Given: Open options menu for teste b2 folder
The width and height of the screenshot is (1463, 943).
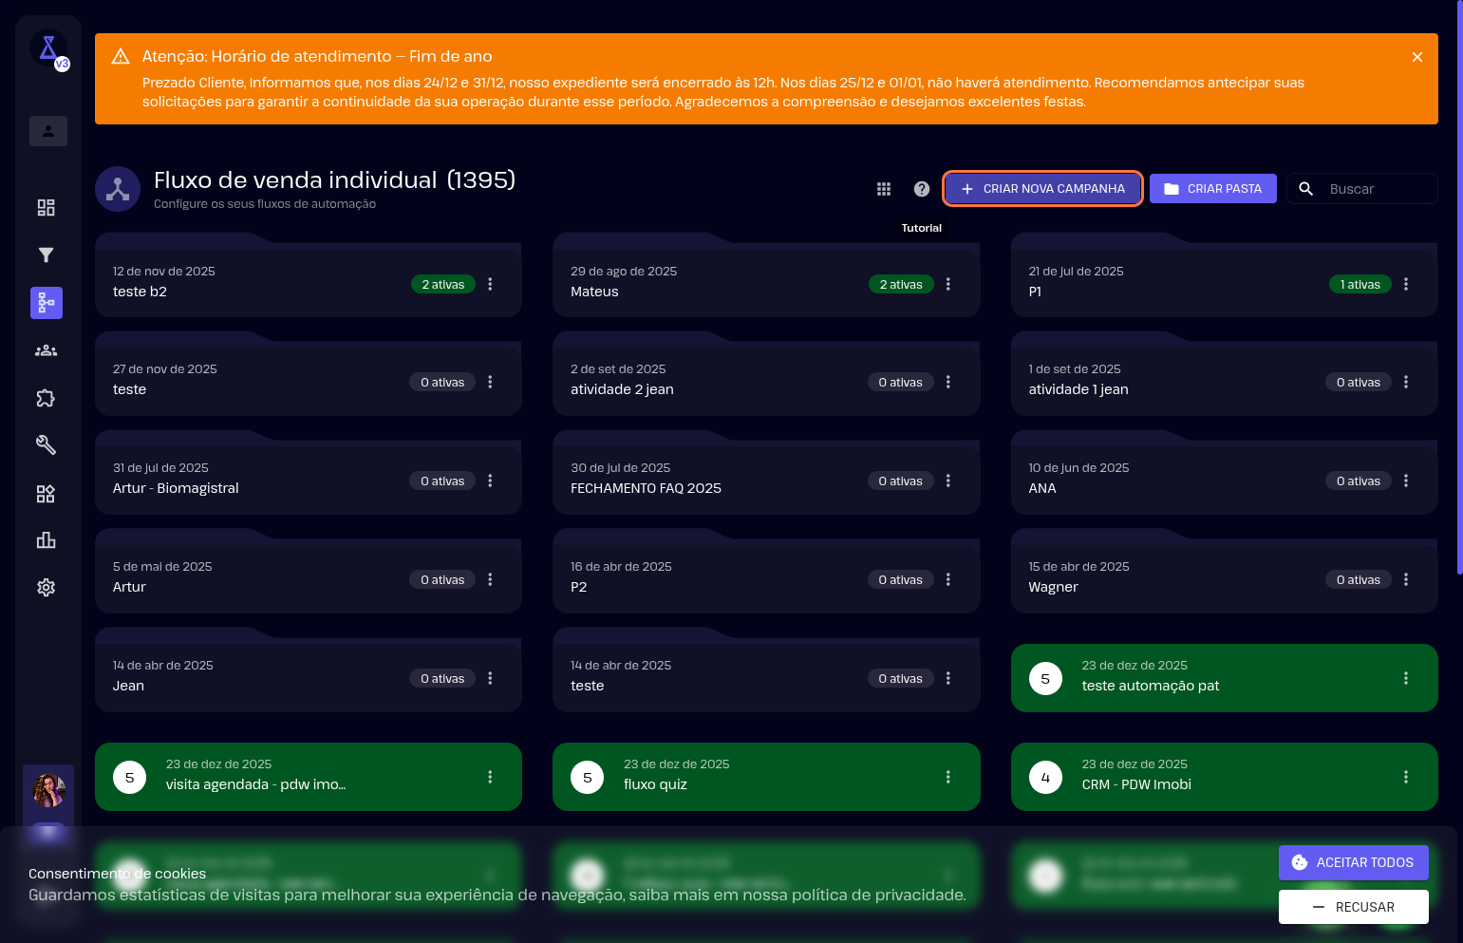Looking at the screenshot, I should tap(490, 284).
